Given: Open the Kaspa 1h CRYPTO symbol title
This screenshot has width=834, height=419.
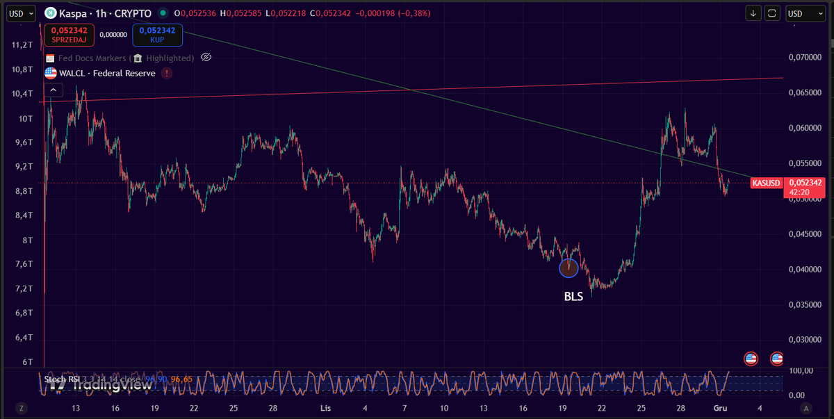Looking at the screenshot, I should point(104,13).
